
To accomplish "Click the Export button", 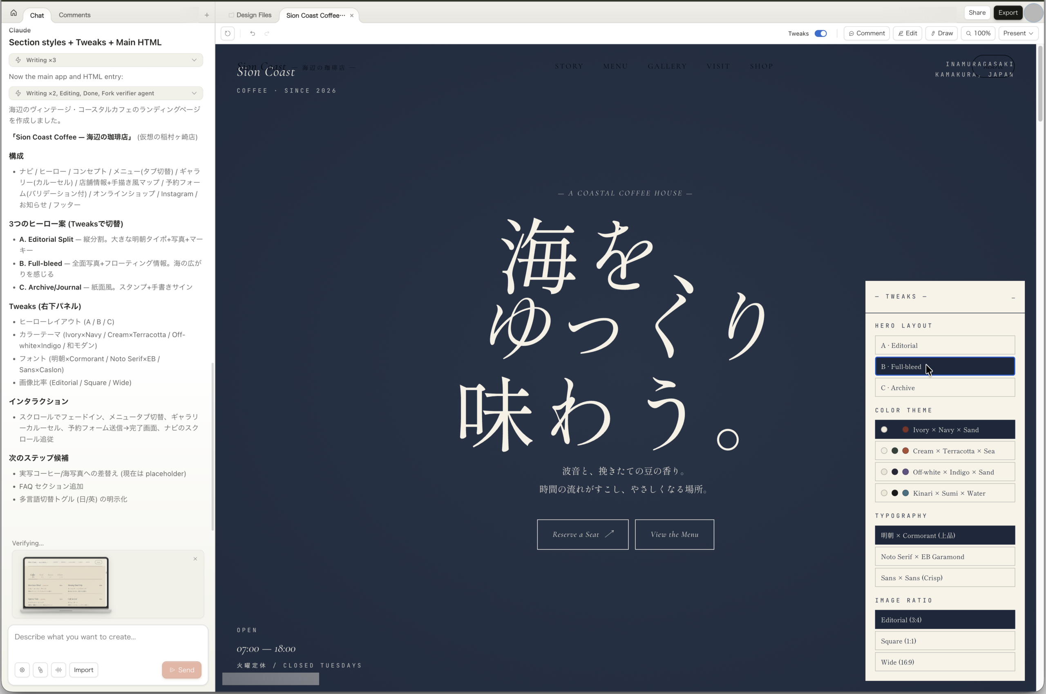I will point(1008,12).
